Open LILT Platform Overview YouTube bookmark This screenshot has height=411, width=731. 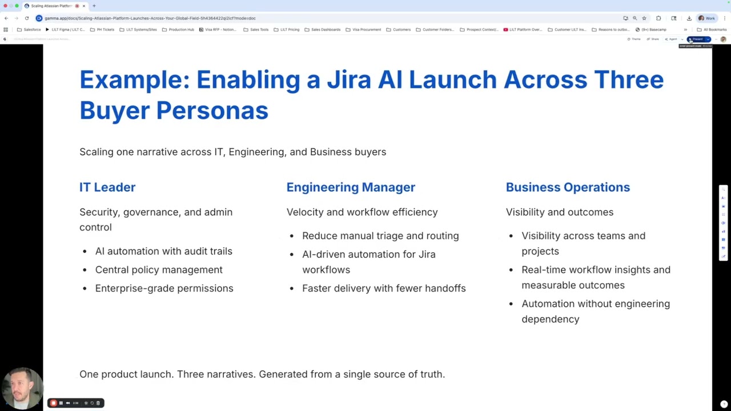(x=523, y=30)
